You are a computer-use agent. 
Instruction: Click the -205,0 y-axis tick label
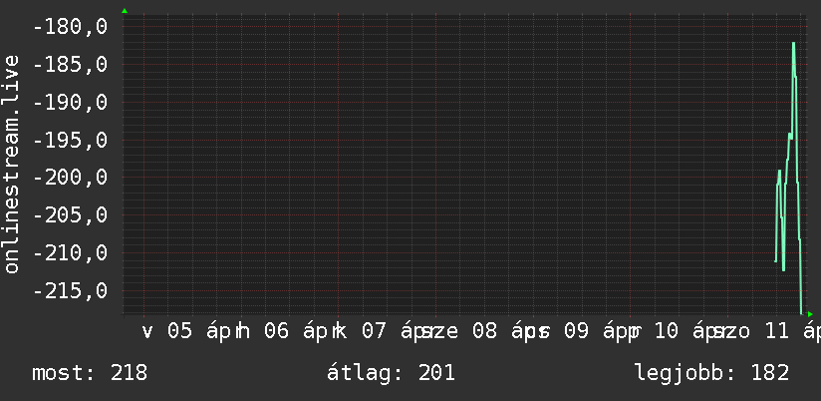[70, 215]
